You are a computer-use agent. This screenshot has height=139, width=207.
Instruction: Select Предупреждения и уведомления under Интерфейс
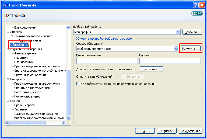click(37, 84)
